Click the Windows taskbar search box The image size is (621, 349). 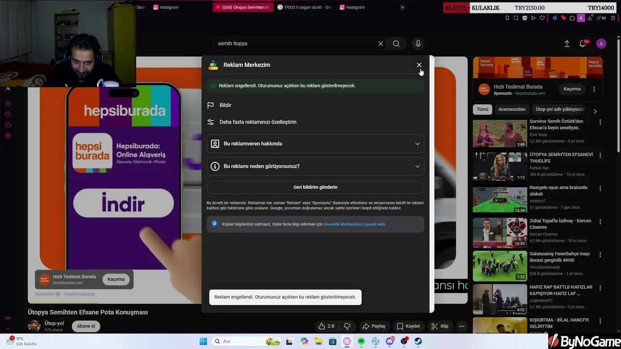[x=247, y=341]
